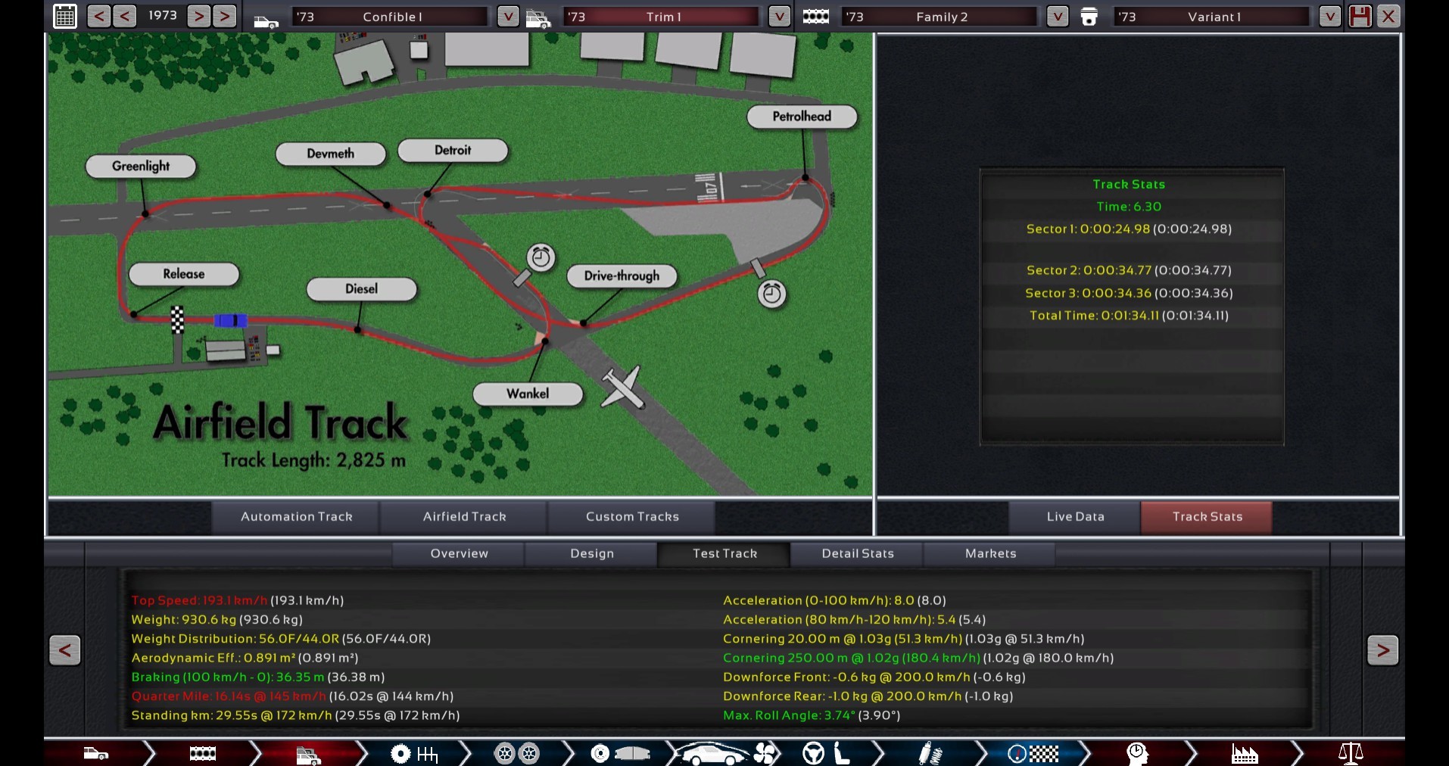Open wheels and tires section
Screen dimensions: 1449x766
(516, 754)
